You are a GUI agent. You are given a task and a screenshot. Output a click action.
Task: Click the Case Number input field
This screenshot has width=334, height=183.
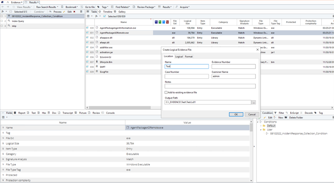[187, 76]
